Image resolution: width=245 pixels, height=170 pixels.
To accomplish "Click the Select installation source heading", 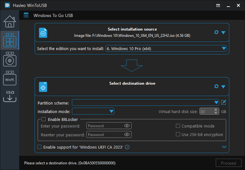I will click(132, 29).
